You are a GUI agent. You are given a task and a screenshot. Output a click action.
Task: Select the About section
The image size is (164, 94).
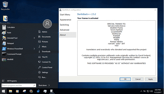[x=68, y=35]
